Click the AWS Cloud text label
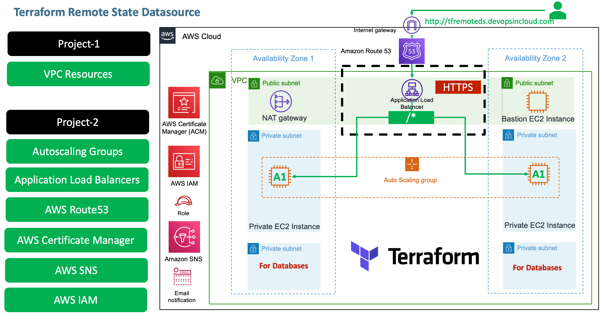 [x=202, y=37]
